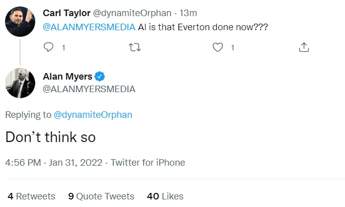This screenshot has height=207, width=345.
Task: Click the 4:56 PM · Jan 31, 2022 timestamp
Action: coord(53,163)
